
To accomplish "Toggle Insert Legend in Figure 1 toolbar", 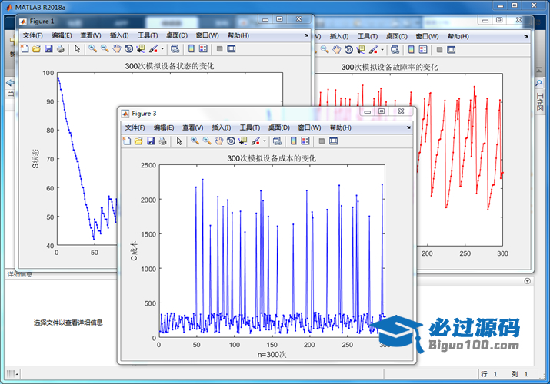I will coord(203,49).
